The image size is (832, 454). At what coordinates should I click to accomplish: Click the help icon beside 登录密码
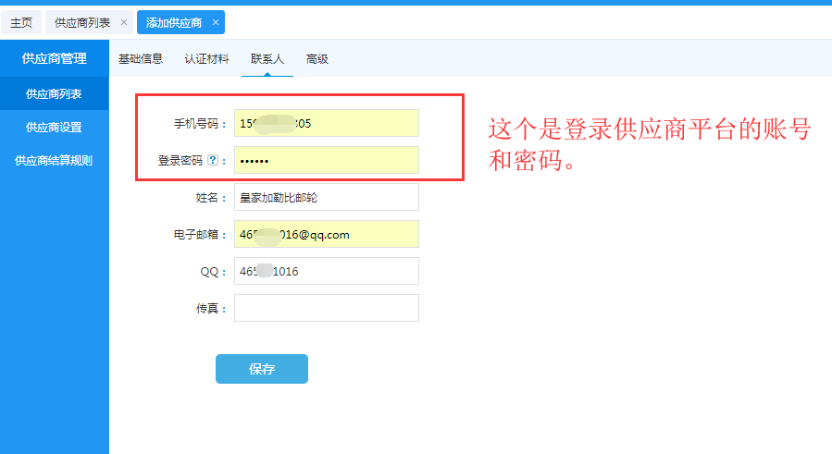pos(213,161)
